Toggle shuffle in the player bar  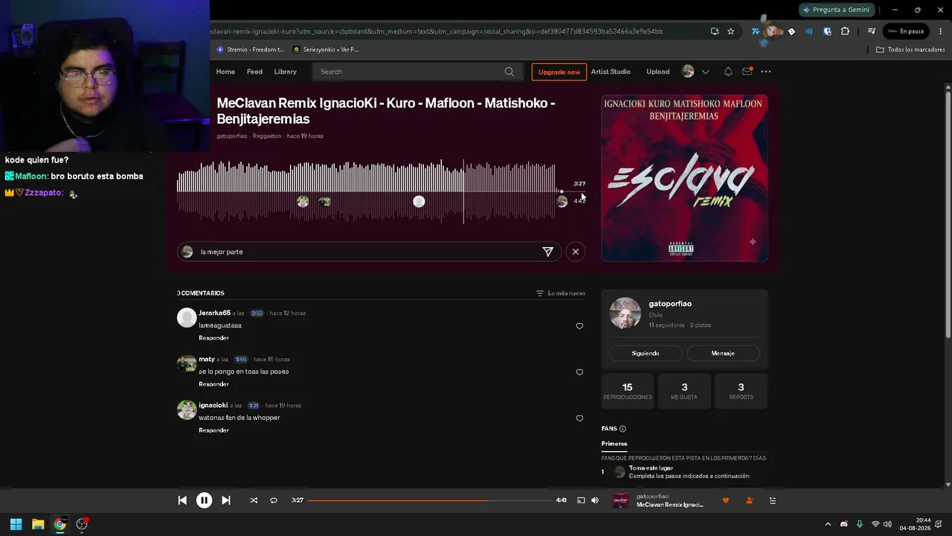(x=254, y=500)
